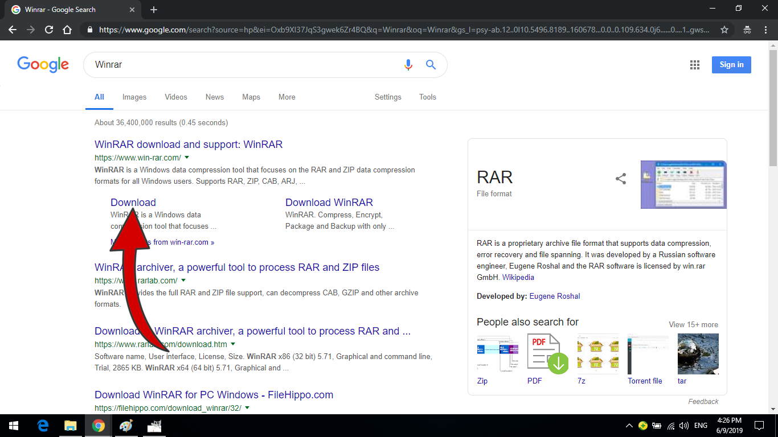
Task: Open the Download sitelink
Action: (133, 203)
